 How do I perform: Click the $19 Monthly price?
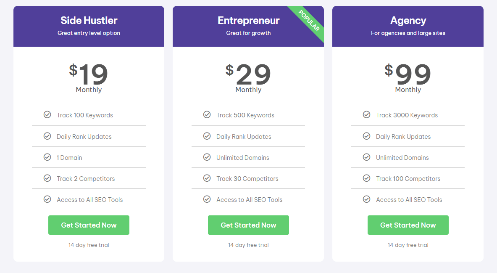pyautogui.click(x=89, y=77)
